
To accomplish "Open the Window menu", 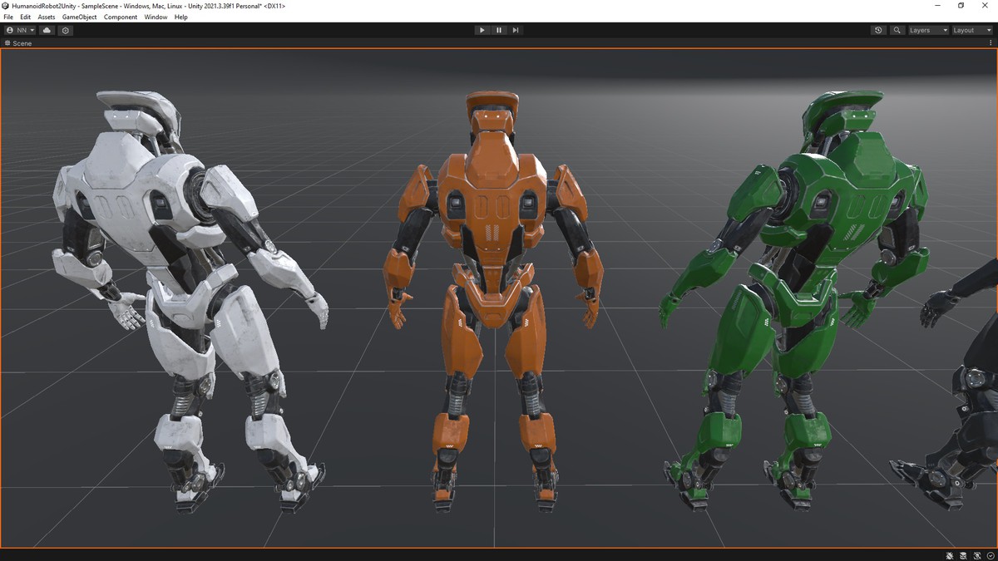I will 156,17.
